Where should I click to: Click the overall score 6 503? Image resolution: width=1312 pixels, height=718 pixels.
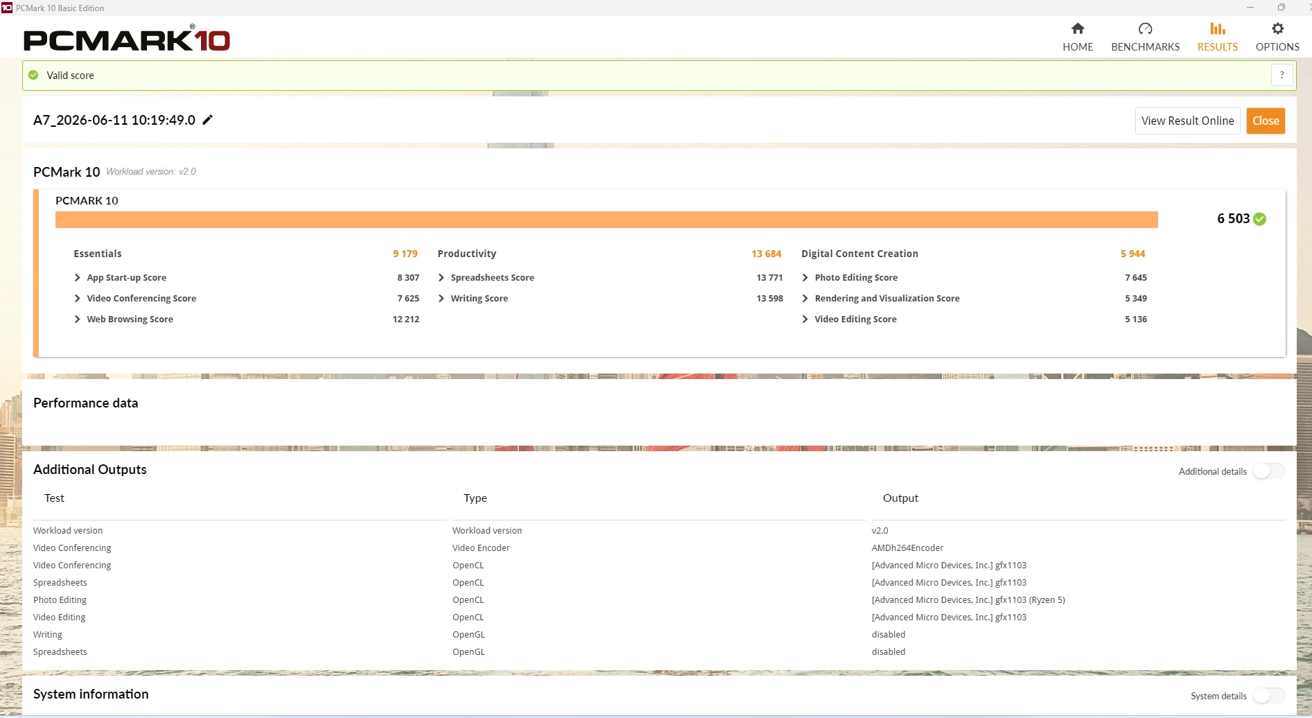point(1233,219)
